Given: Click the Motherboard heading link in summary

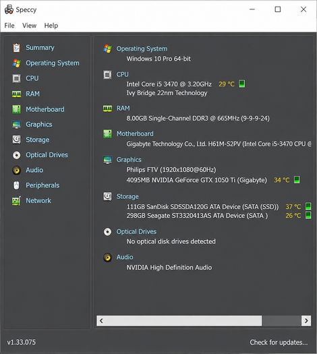Looking at the screenshot, I should coord(135,134).
